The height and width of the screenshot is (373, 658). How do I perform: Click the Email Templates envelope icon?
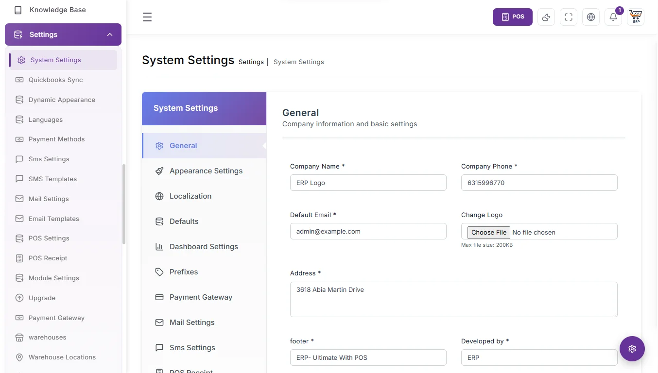[x=19, y=219]
